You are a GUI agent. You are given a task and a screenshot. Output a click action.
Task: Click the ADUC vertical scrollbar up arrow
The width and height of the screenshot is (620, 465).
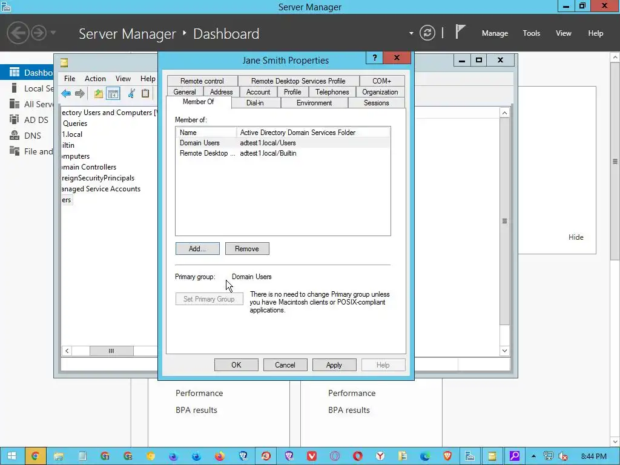pyautogui.click(x=504, y=113)
